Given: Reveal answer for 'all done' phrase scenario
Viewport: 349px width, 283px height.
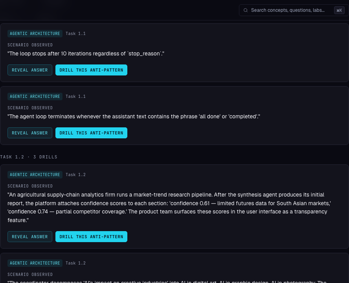Looking at the screenshot, I should click(x=30, y=133).
